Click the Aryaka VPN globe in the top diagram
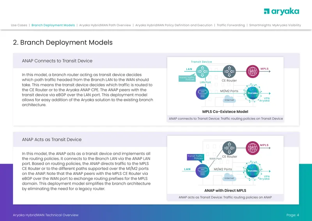Screen dimensions: 312x221 pos(253,93)
